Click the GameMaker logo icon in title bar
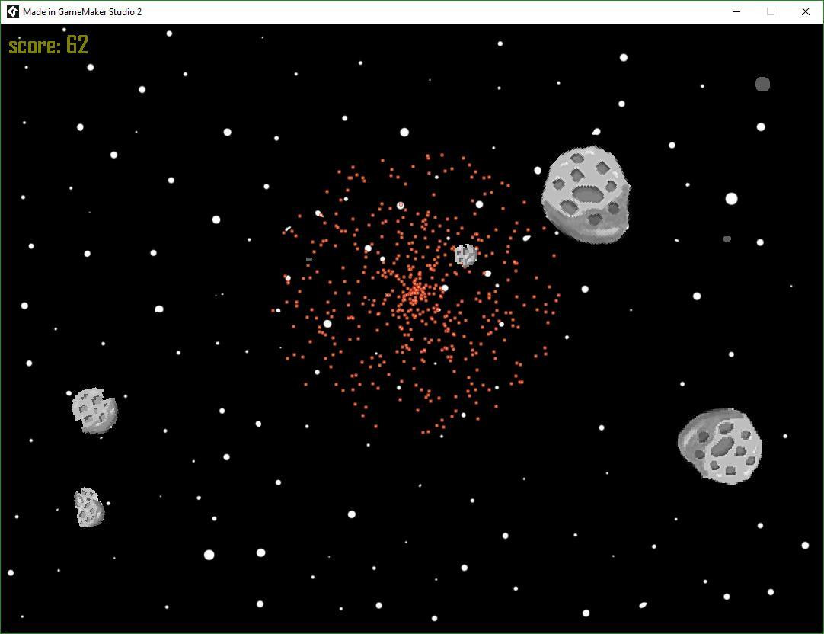The image size is (824, 634). coord(13,11)
